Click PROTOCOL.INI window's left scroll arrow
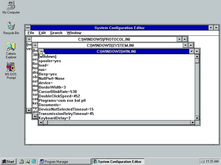Screen dimensions: 221x165 pyautogui.click(x=29, y=111)
